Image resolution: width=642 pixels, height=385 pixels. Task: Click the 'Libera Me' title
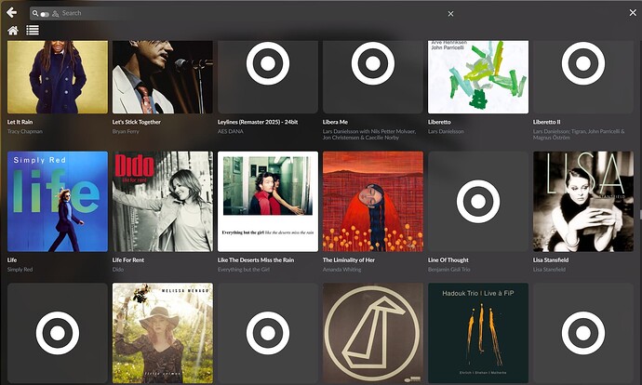pyautogui.click(x=335, y=122)
